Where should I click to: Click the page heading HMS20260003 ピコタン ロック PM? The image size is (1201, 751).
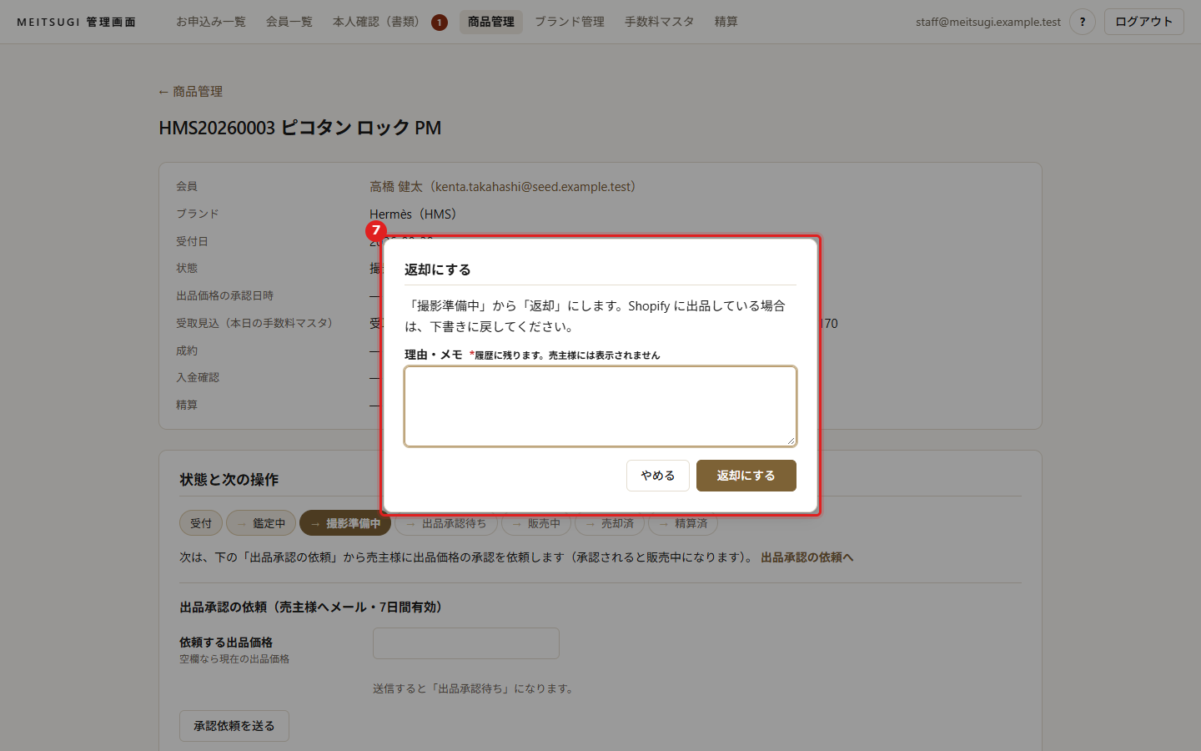300,128
